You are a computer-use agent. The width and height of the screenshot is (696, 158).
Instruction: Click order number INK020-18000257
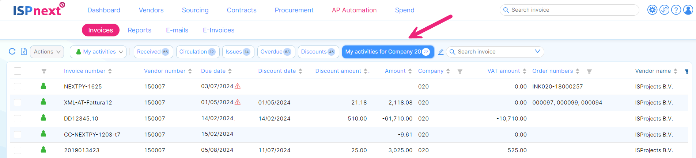[557, 87]
